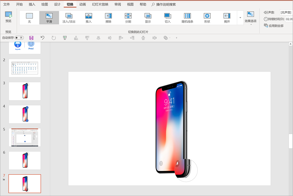Screen dimensions: 293x196
Task: Toggle the 自动保存 AutoSave switch
Action: [x=19, y=38]
